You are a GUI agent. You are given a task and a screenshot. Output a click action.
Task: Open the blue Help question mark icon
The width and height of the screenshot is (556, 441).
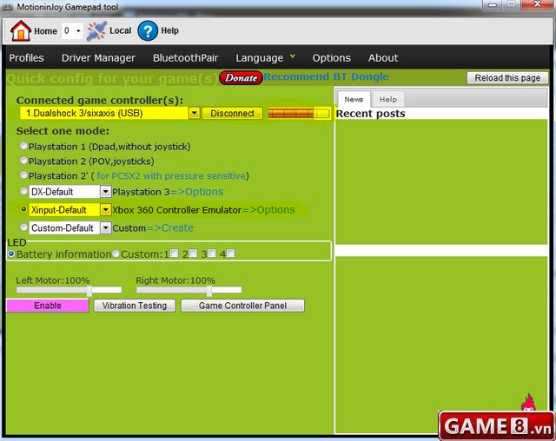(x=148, y=30)
